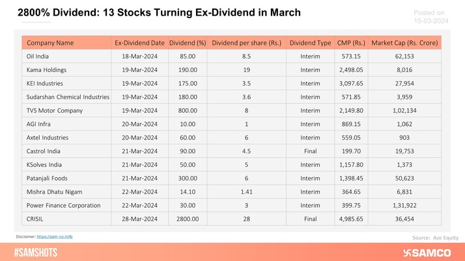The height and width of the screenshot is (261, 465).
Task: Select the Dividend Type column header
Action: click(x=310, y=43)
